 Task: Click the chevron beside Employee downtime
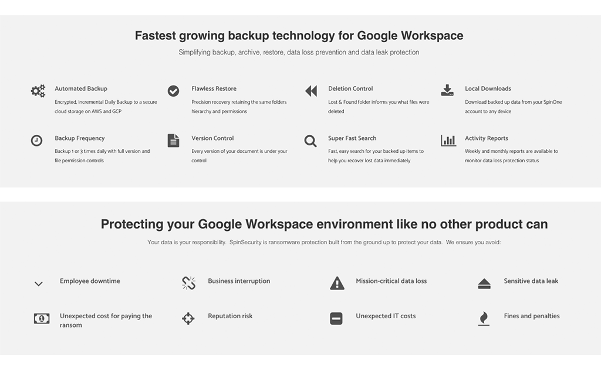[x=39, y=284]
